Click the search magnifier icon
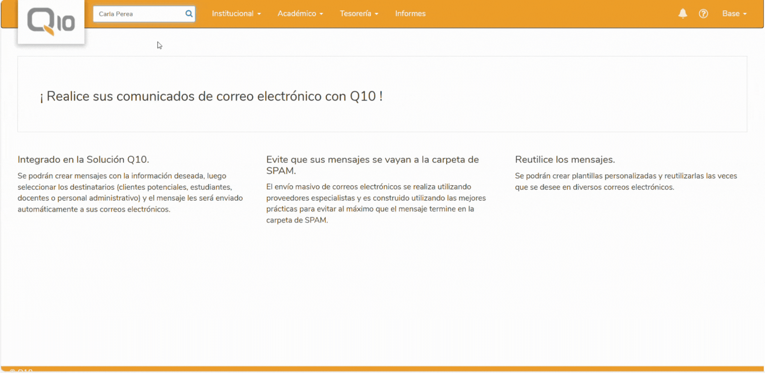The image size is (765, 373). coord(189,13)
